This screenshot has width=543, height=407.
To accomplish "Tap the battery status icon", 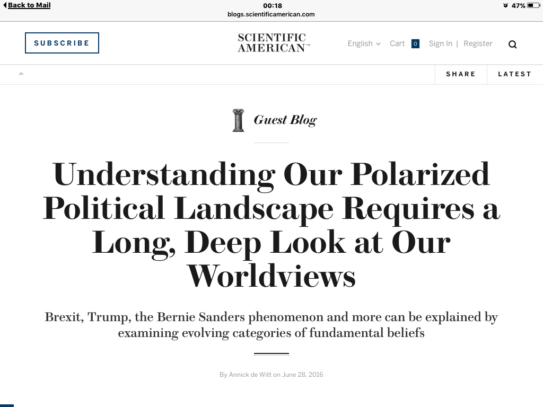I will (533, 5).
